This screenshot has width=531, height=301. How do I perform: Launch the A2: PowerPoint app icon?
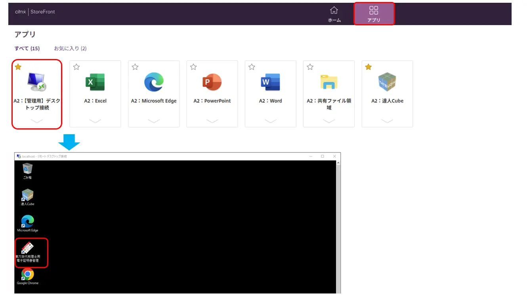coord(212,82)
